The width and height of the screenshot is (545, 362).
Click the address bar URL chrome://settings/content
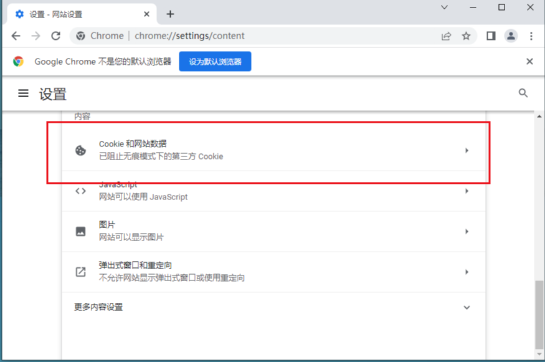[x=189, y=36]
